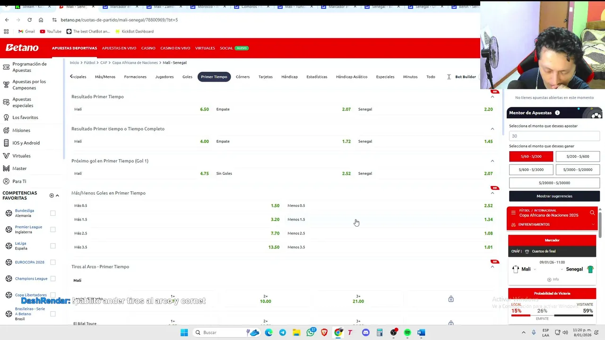Click the Betano logo
The height and width of the screenshot is (340, 605).
(22, 48)
